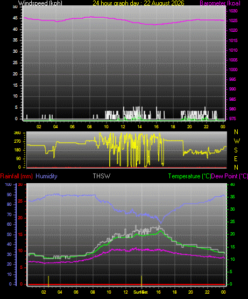Select the 90 wind direction degree label
248x299 pixels.
click(x=18, y=158)
